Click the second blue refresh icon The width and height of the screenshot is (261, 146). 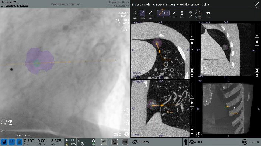tap(12, 142)
